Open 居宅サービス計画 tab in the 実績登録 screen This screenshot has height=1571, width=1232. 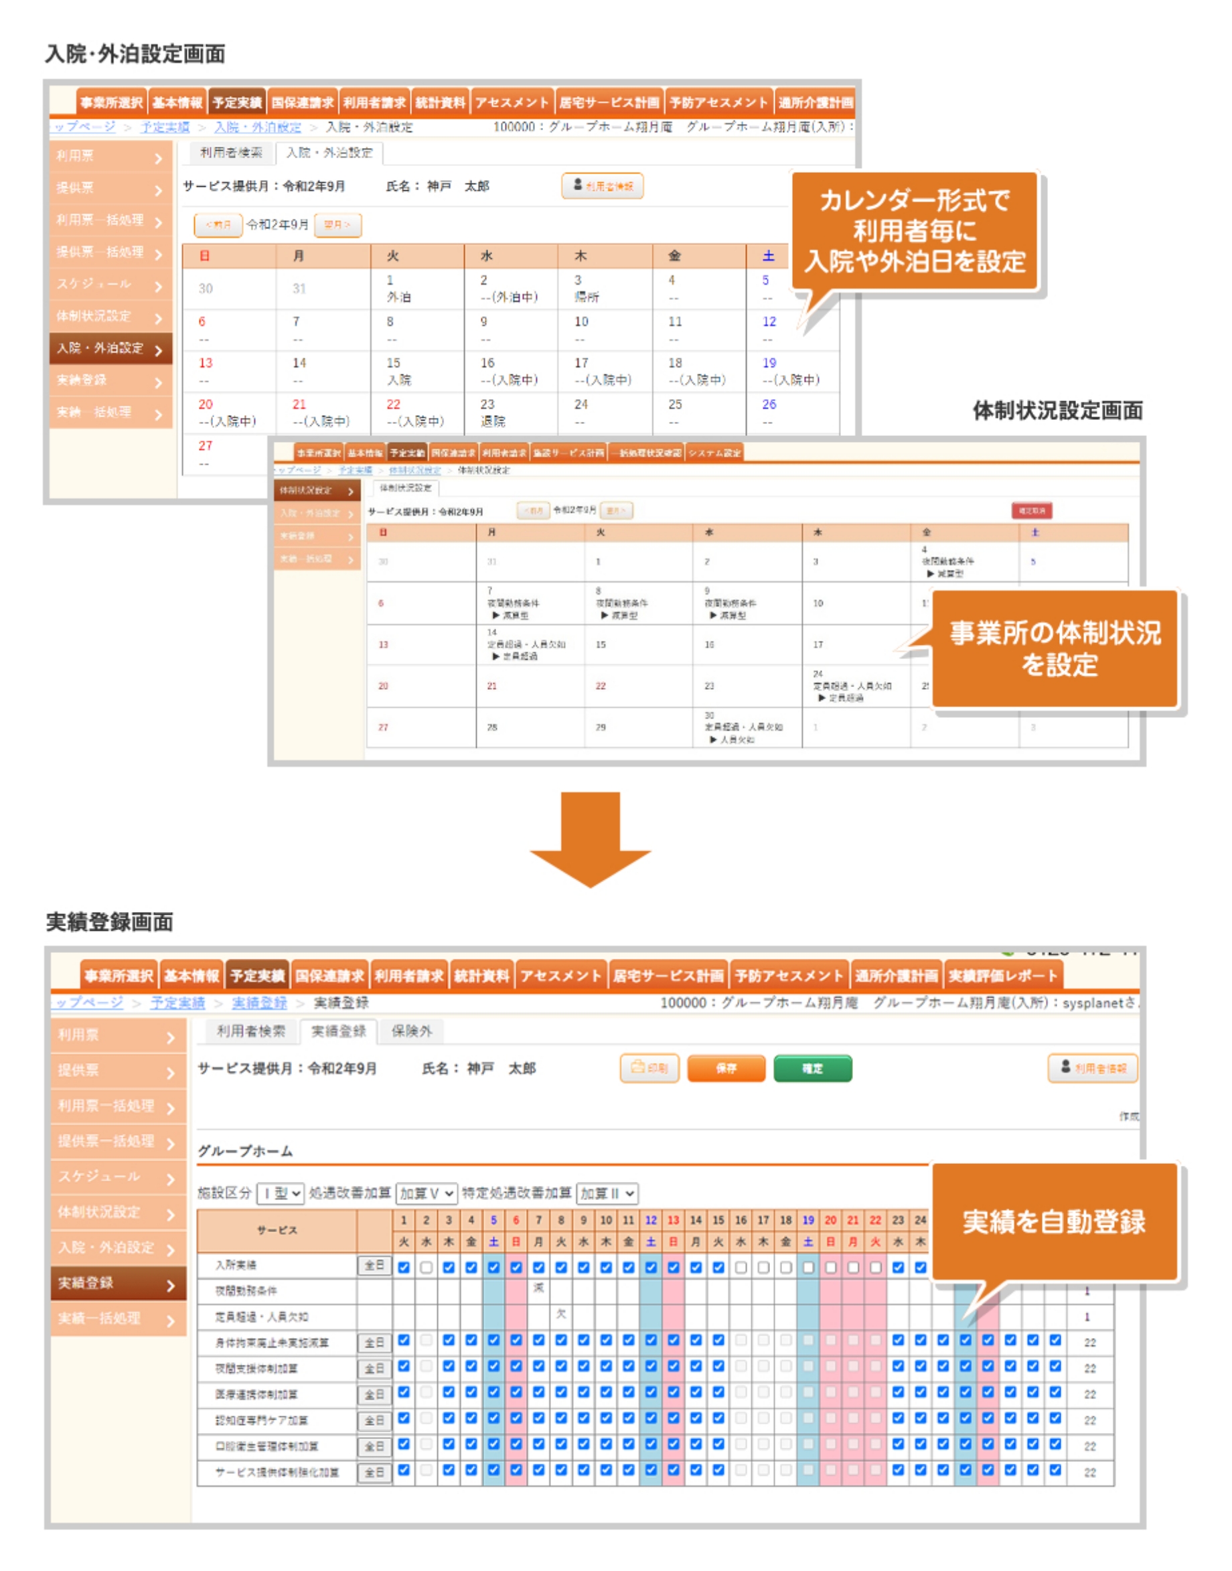point(668,976)
